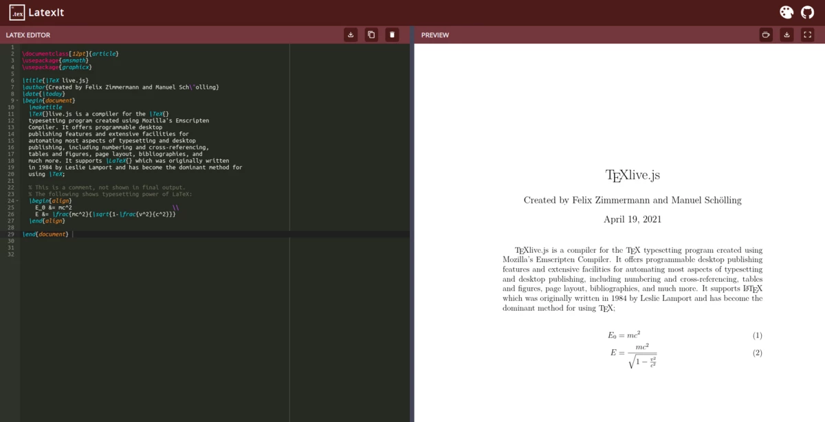Switch preview to fullscreen

[x=808, y=34]
